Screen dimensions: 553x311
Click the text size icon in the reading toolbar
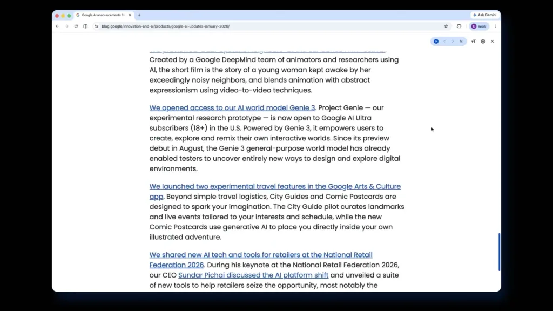pyautogui.click(x=474, y=41)
